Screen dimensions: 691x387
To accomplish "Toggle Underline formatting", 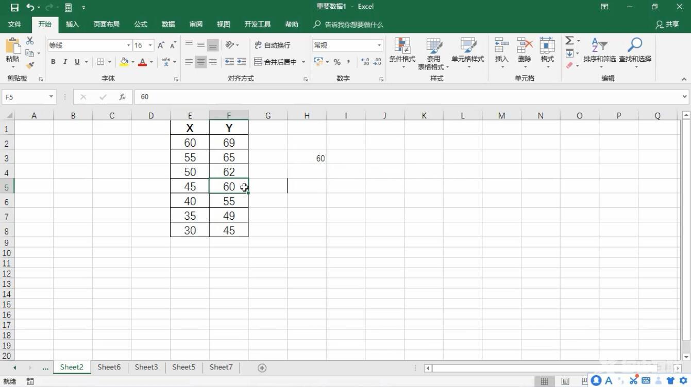I will pyautogui.click(x=77, y=62).
